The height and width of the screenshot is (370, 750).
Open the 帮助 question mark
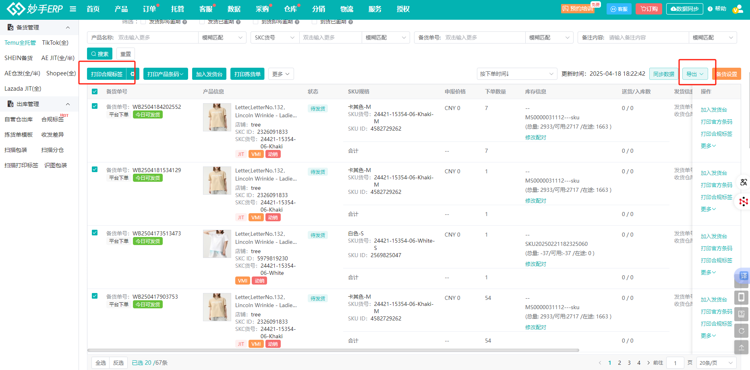click(717, 9)
